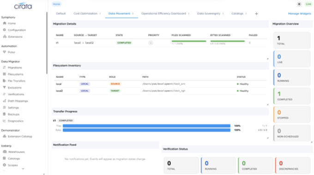Click Verification Status Running card
This screenshot has height=175, width=314.
click(218, 165)
